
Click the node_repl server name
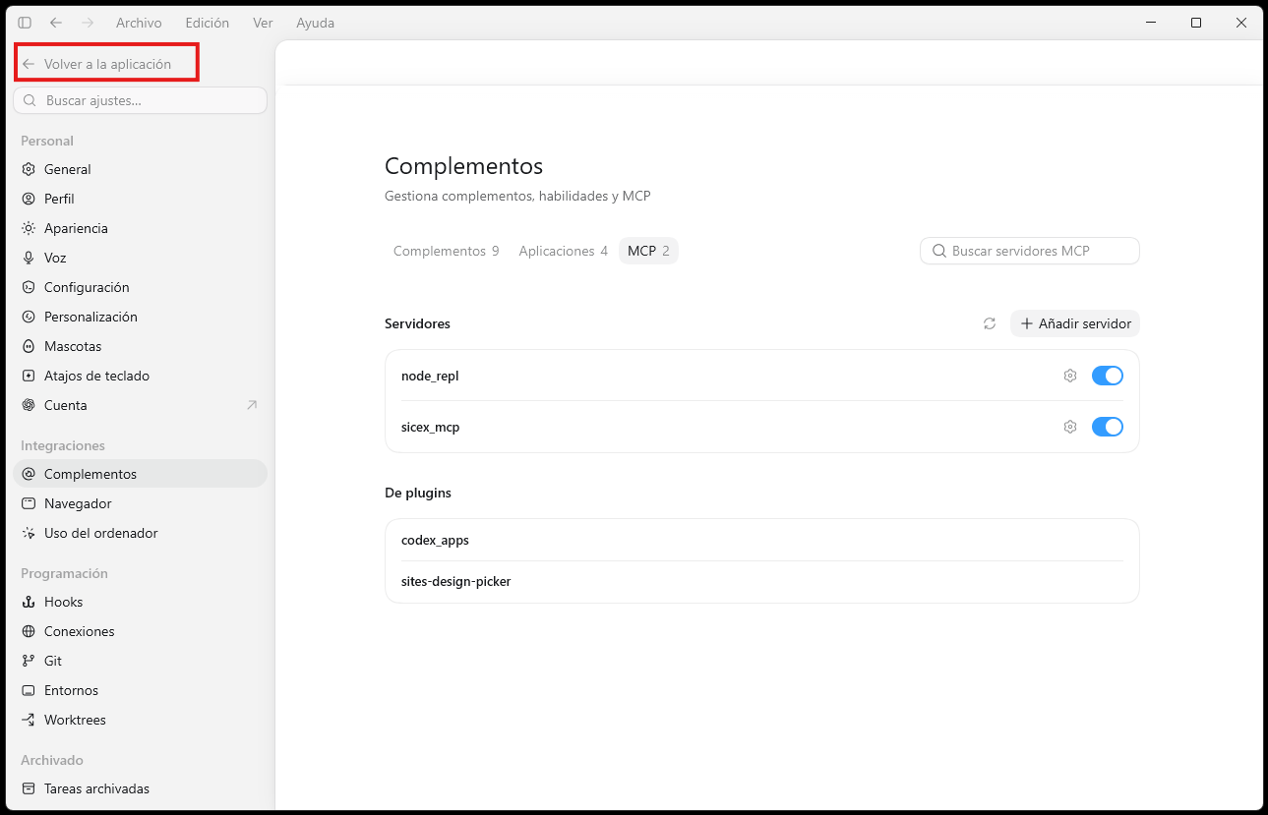click(430, 376)
